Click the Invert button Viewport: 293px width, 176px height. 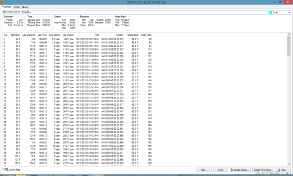221,170
